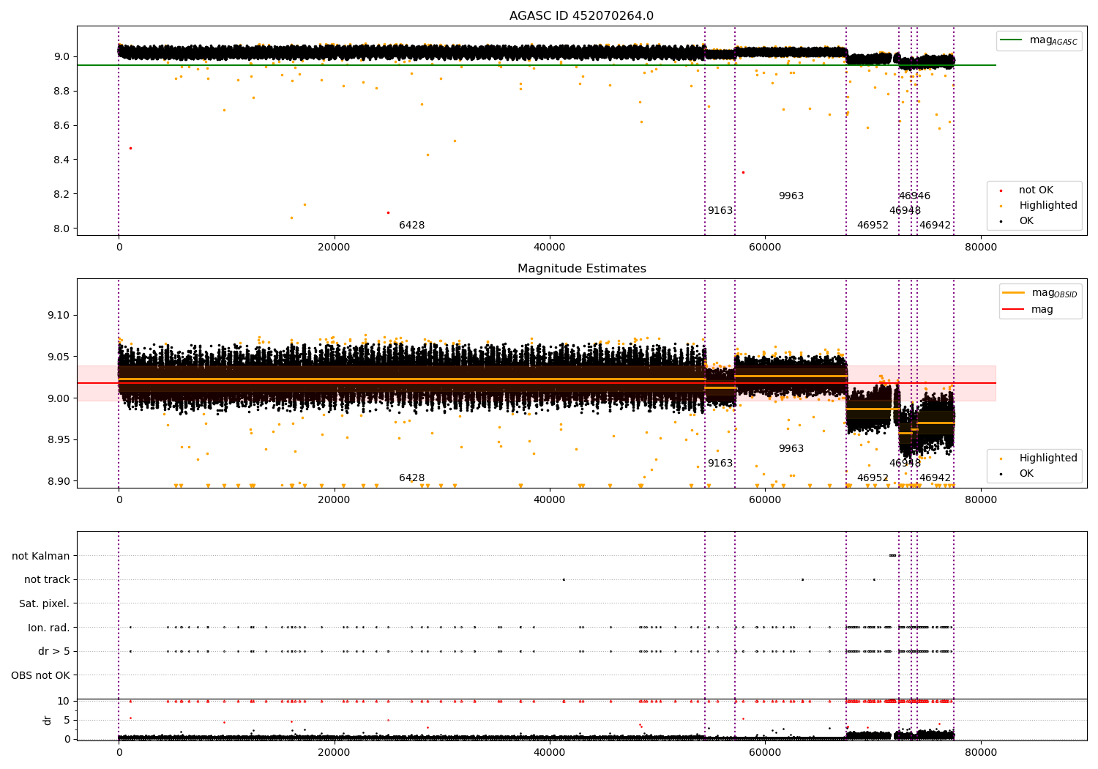Click the 'OK' legend entry in the top plot
This screenshot has width=1098, height=769.
coord(1026,221)
